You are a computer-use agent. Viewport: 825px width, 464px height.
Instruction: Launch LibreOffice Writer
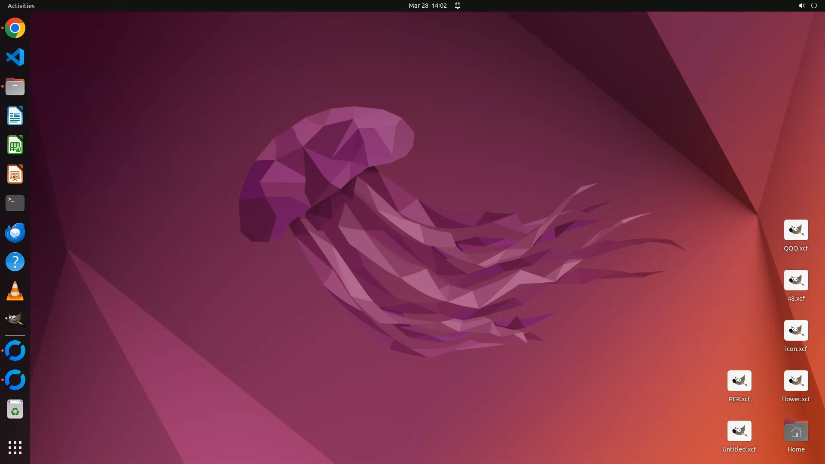click(15, 116)
